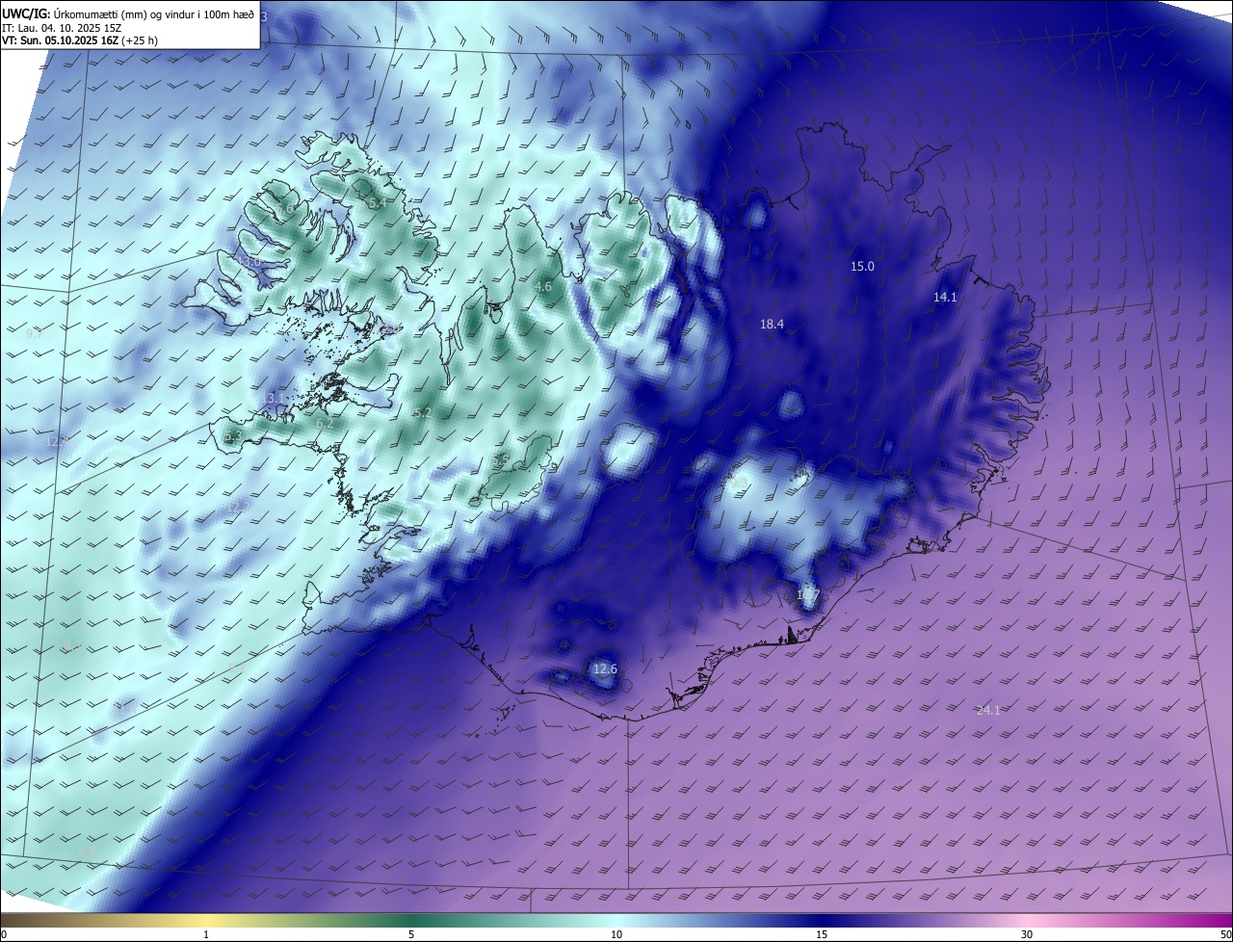
Task: Click the 13.0 value in the Westfjords
Action: [249, 262]
